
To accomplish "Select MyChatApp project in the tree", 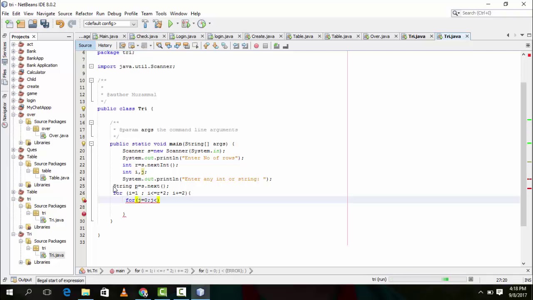I will point(35,107).
